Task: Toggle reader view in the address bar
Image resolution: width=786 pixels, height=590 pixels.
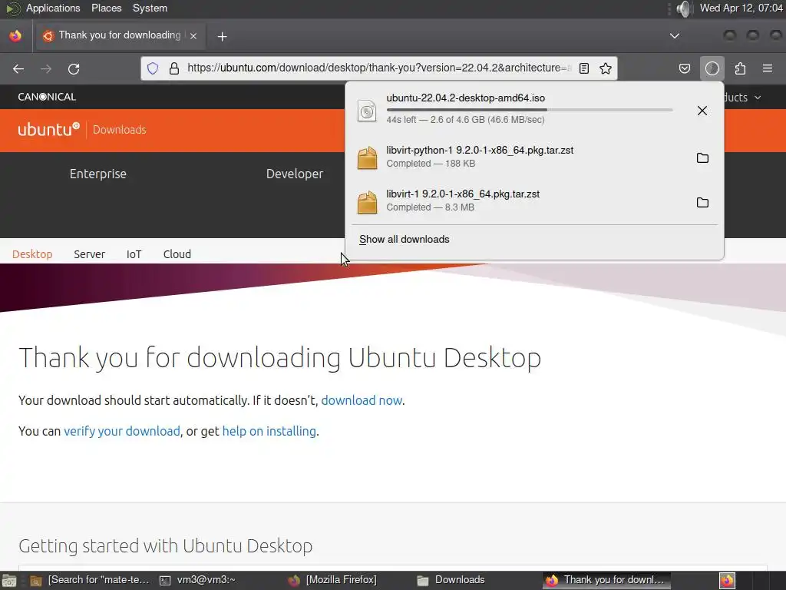Action: 584,68
